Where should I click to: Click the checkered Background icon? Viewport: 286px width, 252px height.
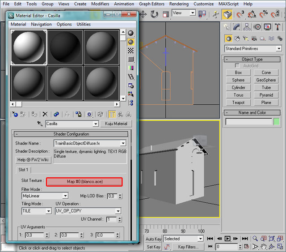pos(131,51)
